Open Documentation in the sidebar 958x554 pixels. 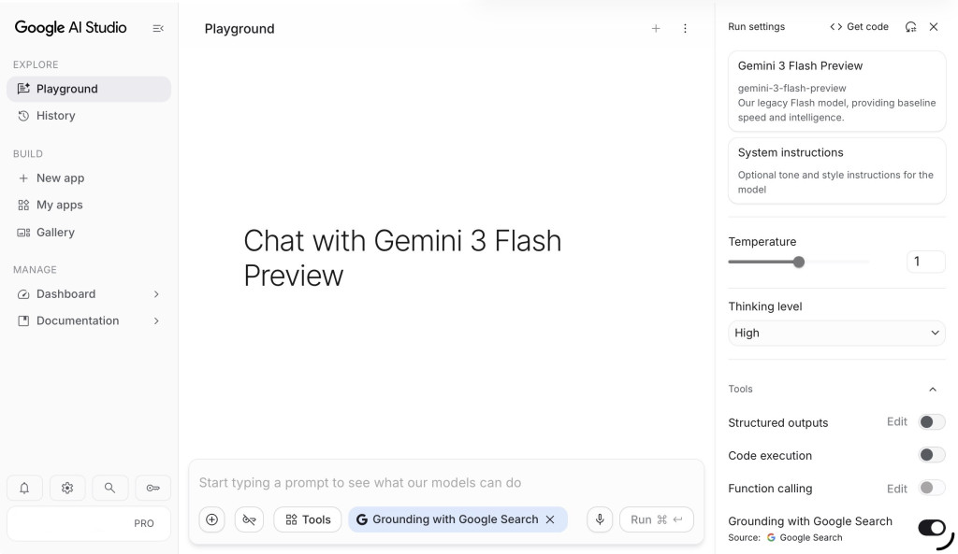(x=89, y=321)
